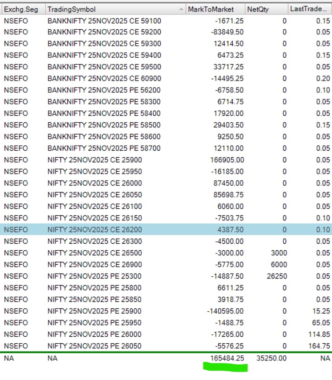The height and width of the screenshot is (380, 332).
Task: Click the TradingSymbol column header
Action: click(116, 9)
